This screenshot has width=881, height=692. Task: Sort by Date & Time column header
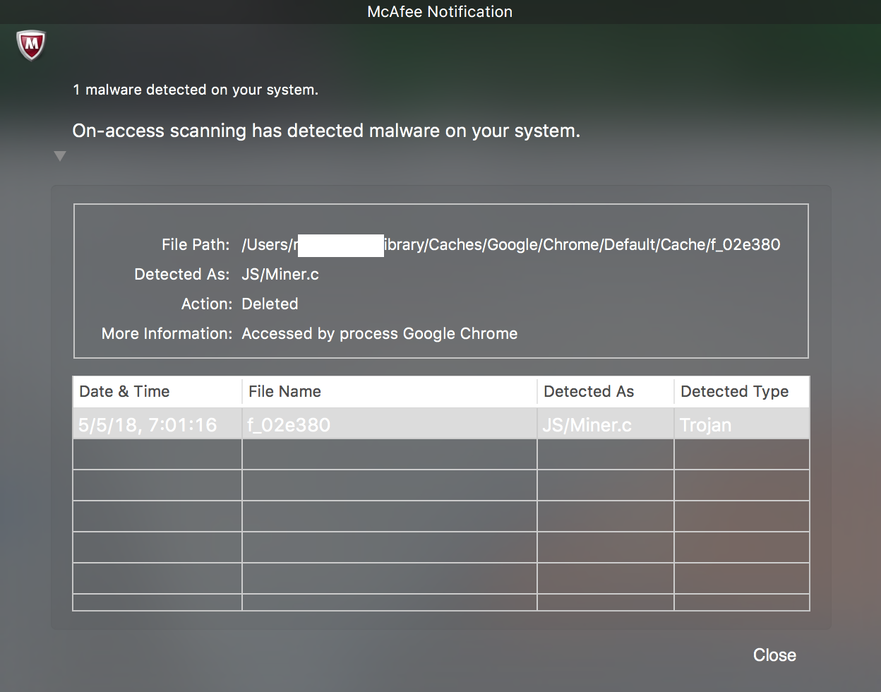pyautogui.click(x=157, y=391)
